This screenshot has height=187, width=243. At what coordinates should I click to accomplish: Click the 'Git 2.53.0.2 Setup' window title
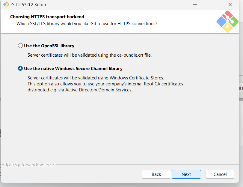click(29, 5)
